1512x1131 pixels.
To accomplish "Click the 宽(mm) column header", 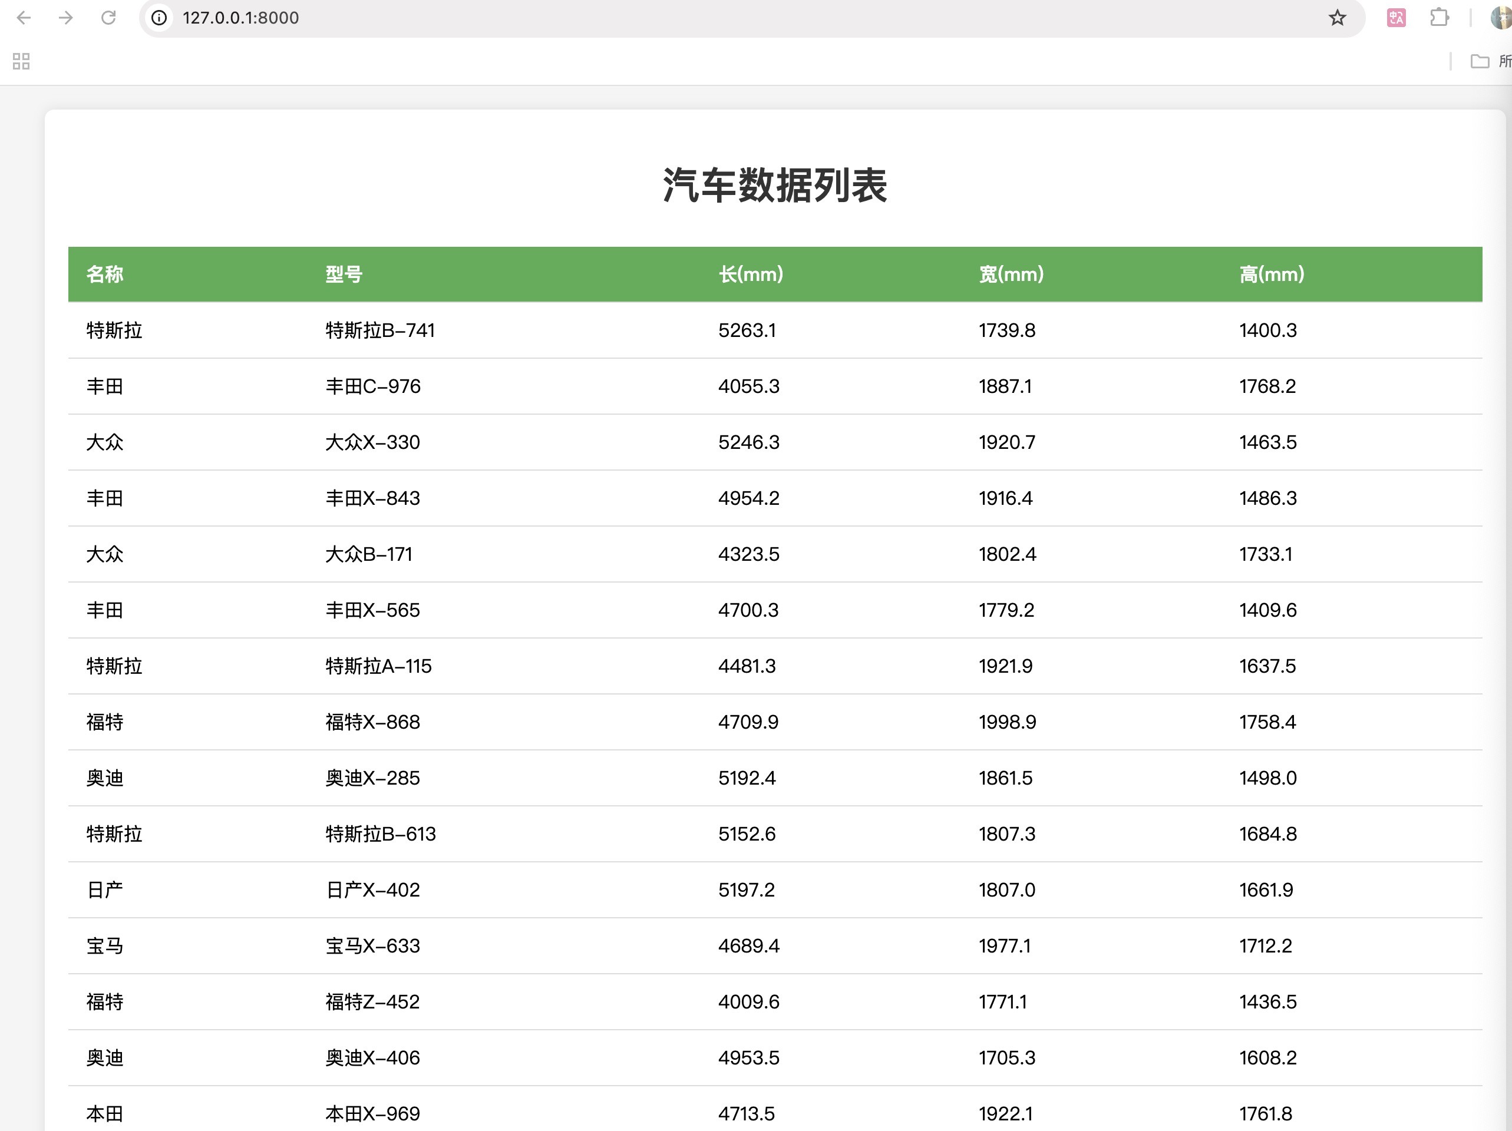I will tap(1011, 274).
